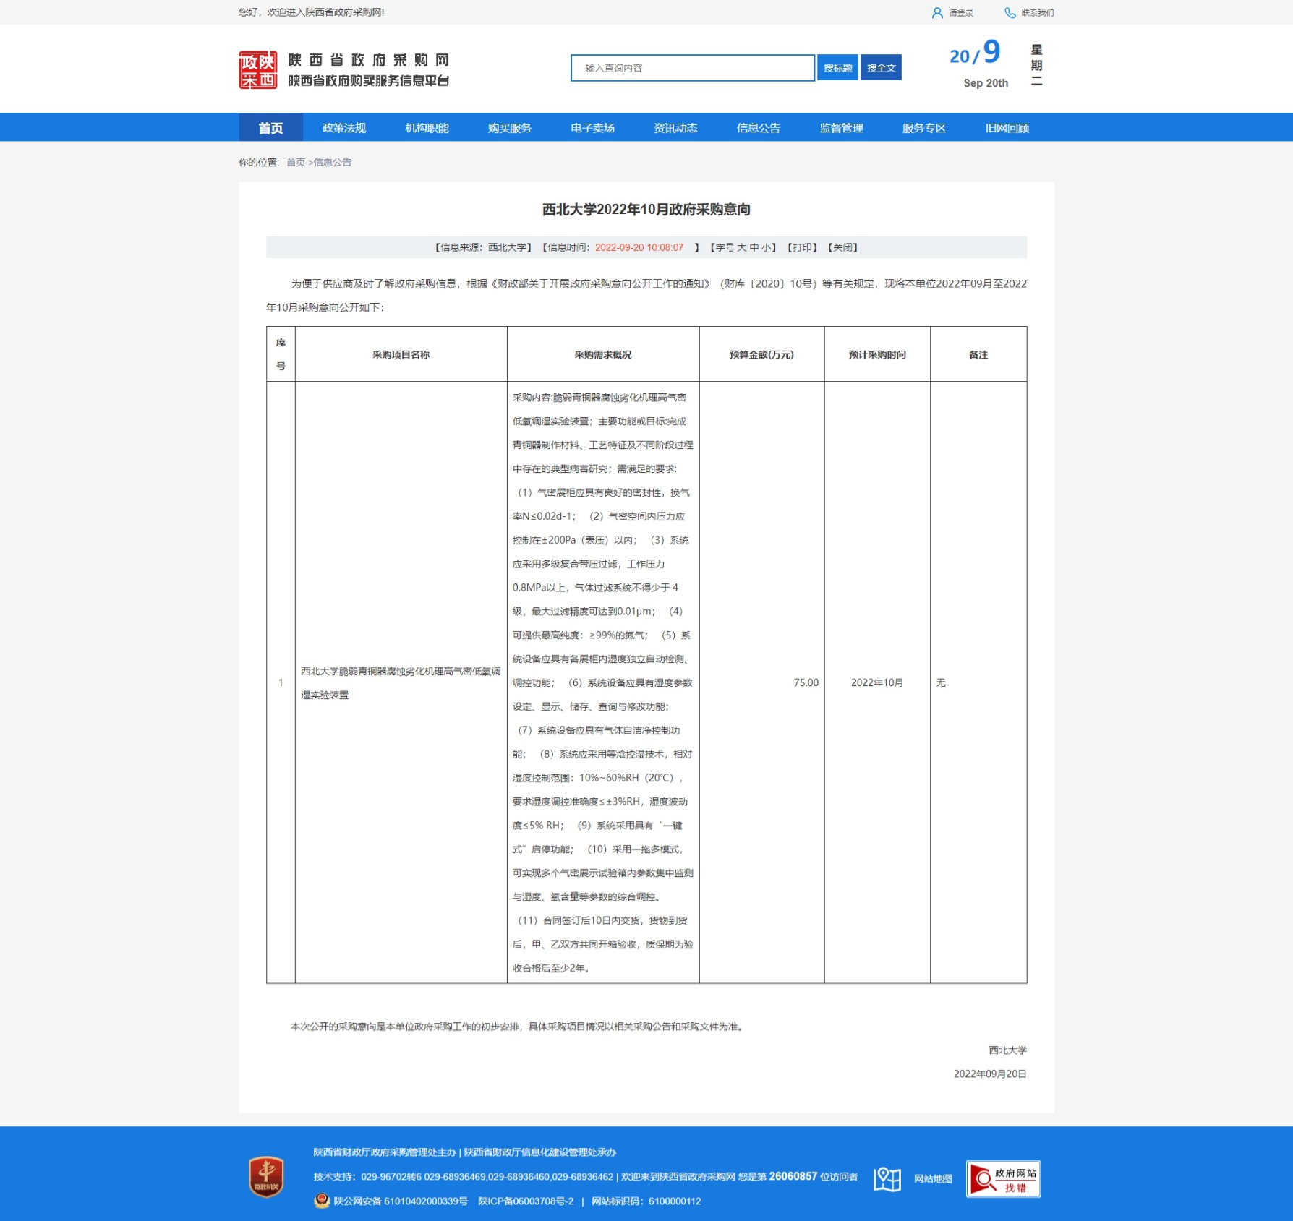
Task: Click the phone contact icon
Action: [1010, 13]
